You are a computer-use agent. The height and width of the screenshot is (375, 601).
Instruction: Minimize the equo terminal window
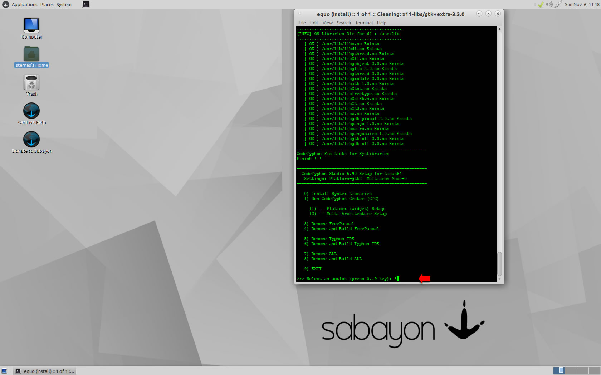point(479,14)
